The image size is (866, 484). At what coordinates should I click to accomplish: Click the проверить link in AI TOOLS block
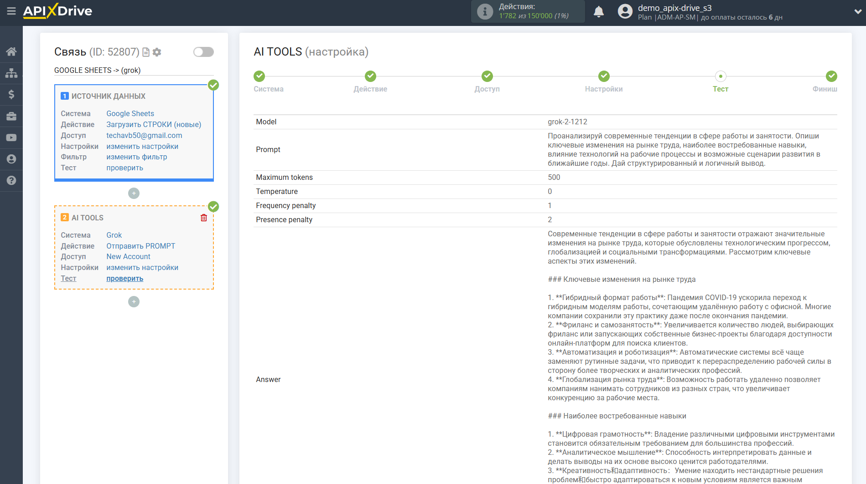(x=124, y=278)
